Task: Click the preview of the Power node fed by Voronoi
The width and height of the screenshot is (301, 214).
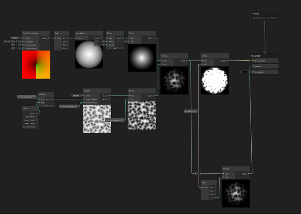Action: 142,115
